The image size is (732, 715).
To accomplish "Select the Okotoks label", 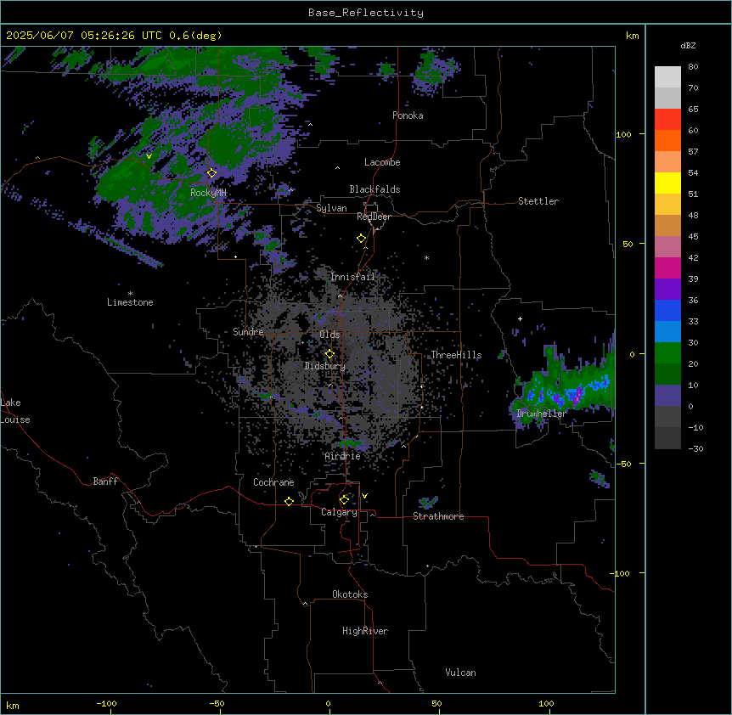I will (x=350, y=594).
